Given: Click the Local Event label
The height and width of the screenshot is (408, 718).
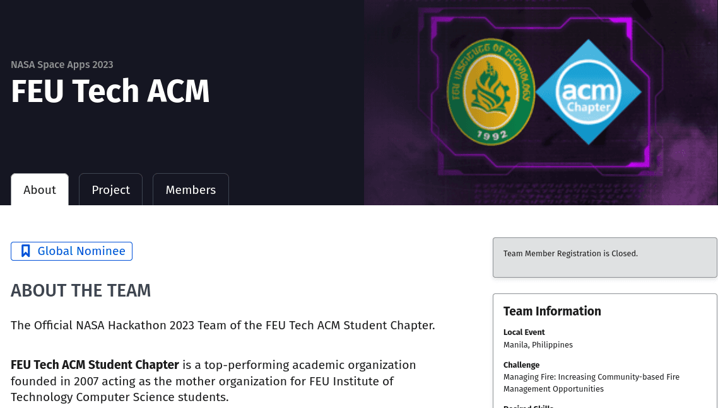Looking at the screenshot, I should click(x=524, y=332).
